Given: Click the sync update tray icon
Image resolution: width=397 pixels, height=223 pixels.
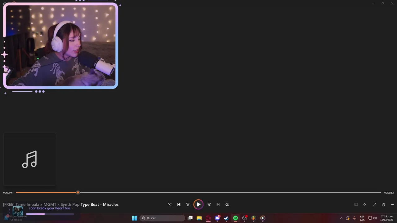Looking at the screenshot, I should tap(348, 218).
